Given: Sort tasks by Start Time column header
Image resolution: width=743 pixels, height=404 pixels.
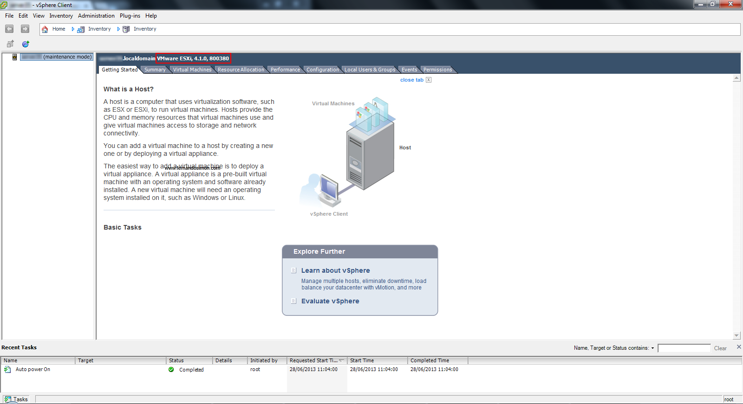Looking at the screenshot, I should point(377,360).
